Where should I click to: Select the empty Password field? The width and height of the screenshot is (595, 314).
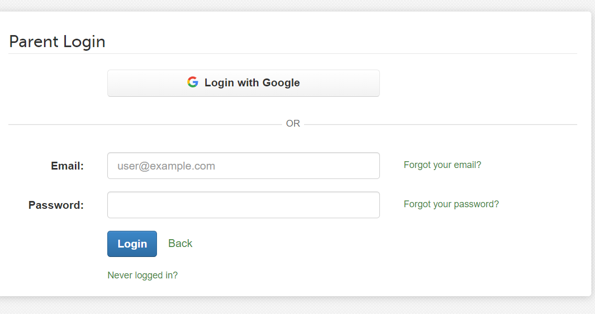[243, 205]
